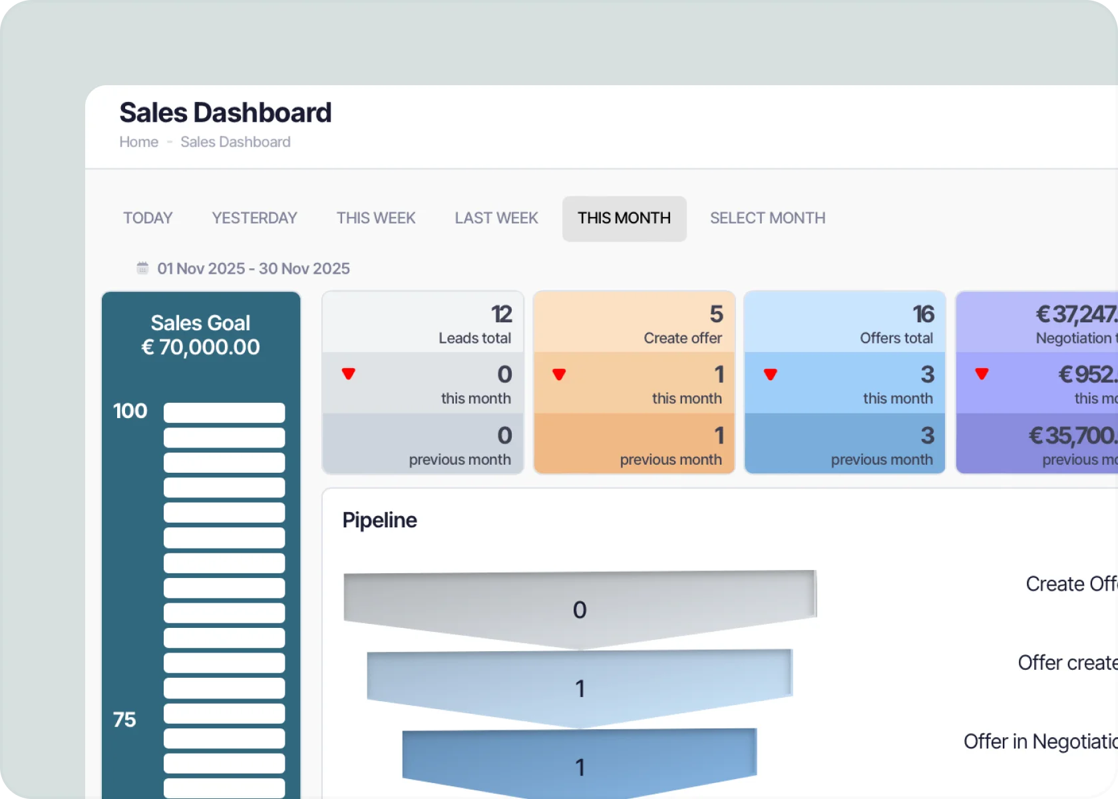1118x799 pixels.
Task: Switch to the TODAY tab
Action: [x=148, y=218]
